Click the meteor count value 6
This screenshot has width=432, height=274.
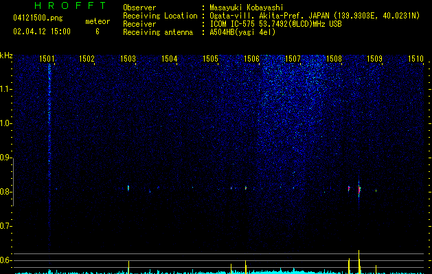(98, 32)
